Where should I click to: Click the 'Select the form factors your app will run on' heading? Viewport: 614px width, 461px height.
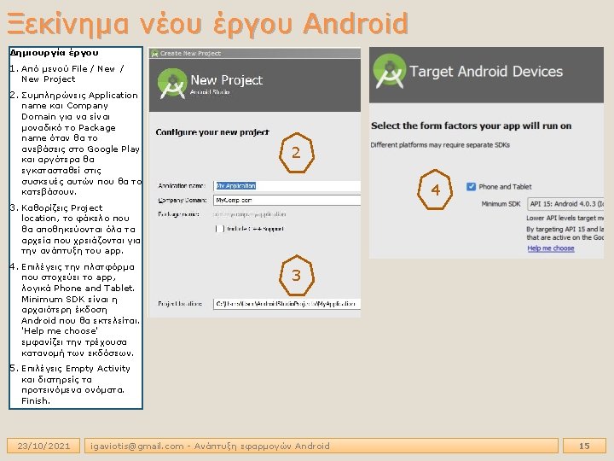(x=471, y=125)
